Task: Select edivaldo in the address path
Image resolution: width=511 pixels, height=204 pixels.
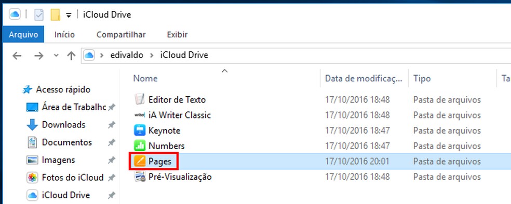Action: (127, 55)
